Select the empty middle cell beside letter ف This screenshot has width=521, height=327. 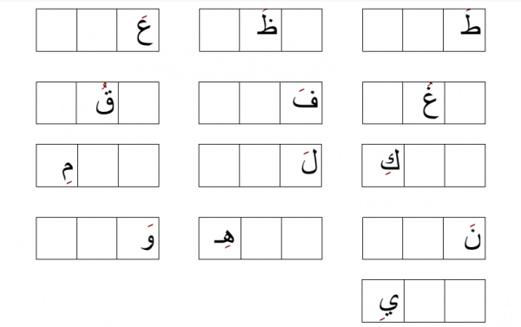pos(260,103)
